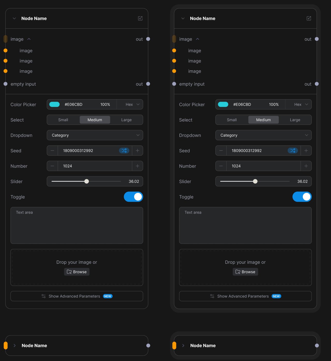Open external-link icon in unselected expanded node header
The image size is (331, 361).
pos(140,18)
